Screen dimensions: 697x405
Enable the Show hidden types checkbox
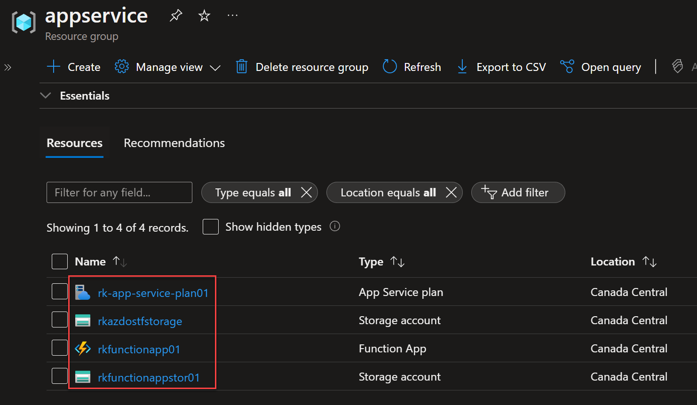[211, 227]
